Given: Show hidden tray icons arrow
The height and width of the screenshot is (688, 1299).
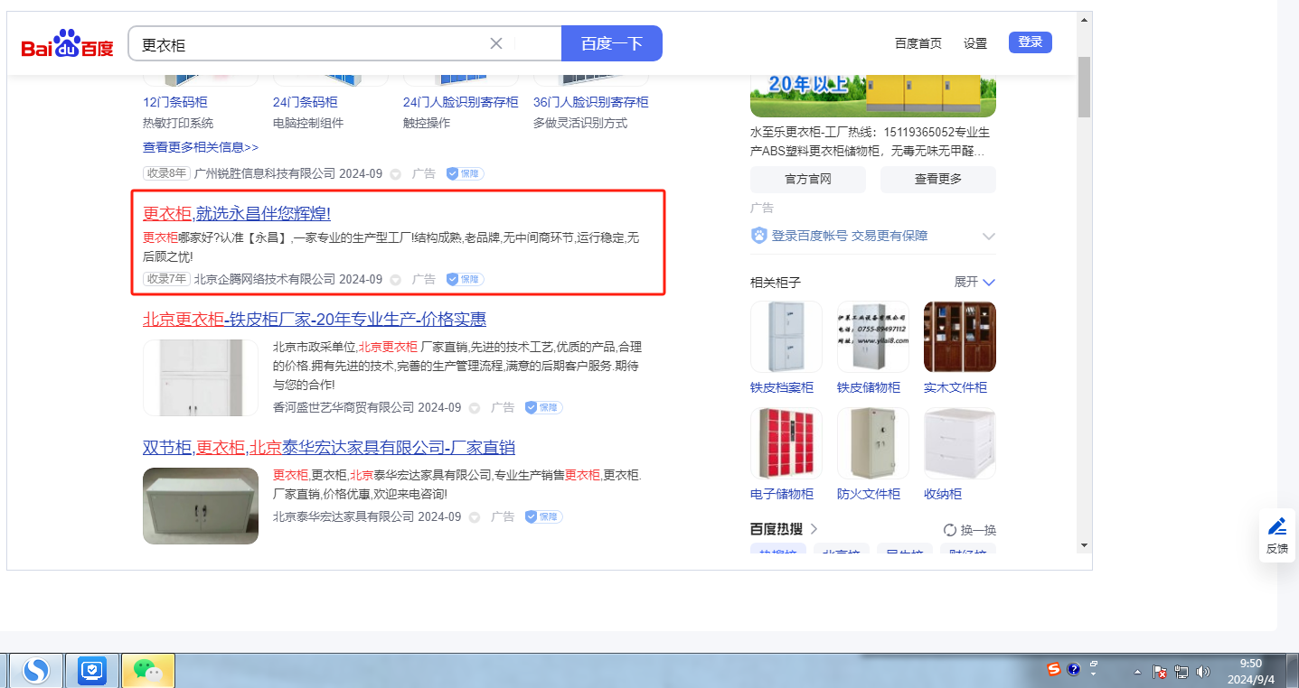Looking at the screenshot, I should (1137, 672).
